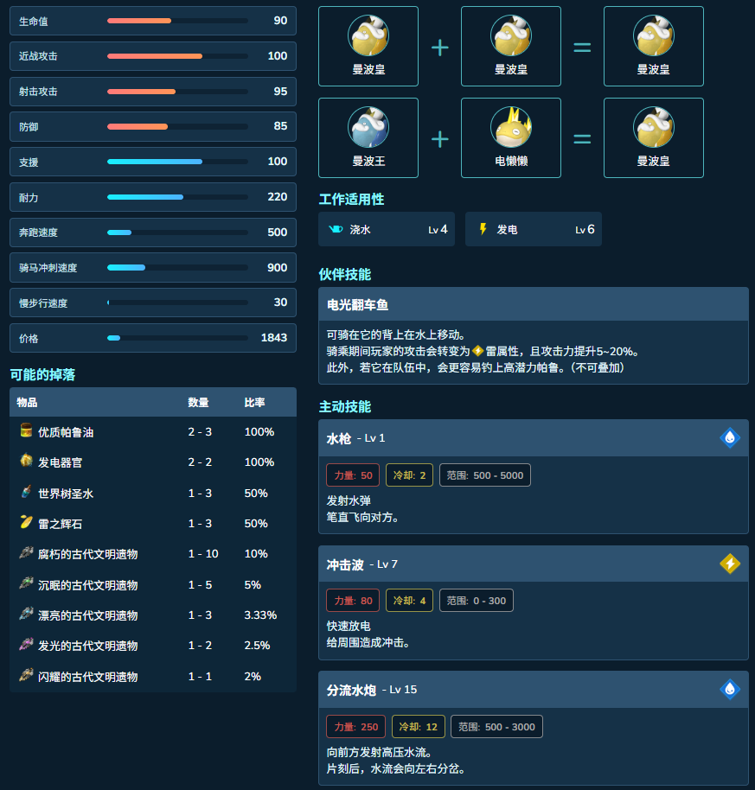Click the electric element icon on 冲击波
This screenshot has height=790, width=755.
[x=730, y=564]
